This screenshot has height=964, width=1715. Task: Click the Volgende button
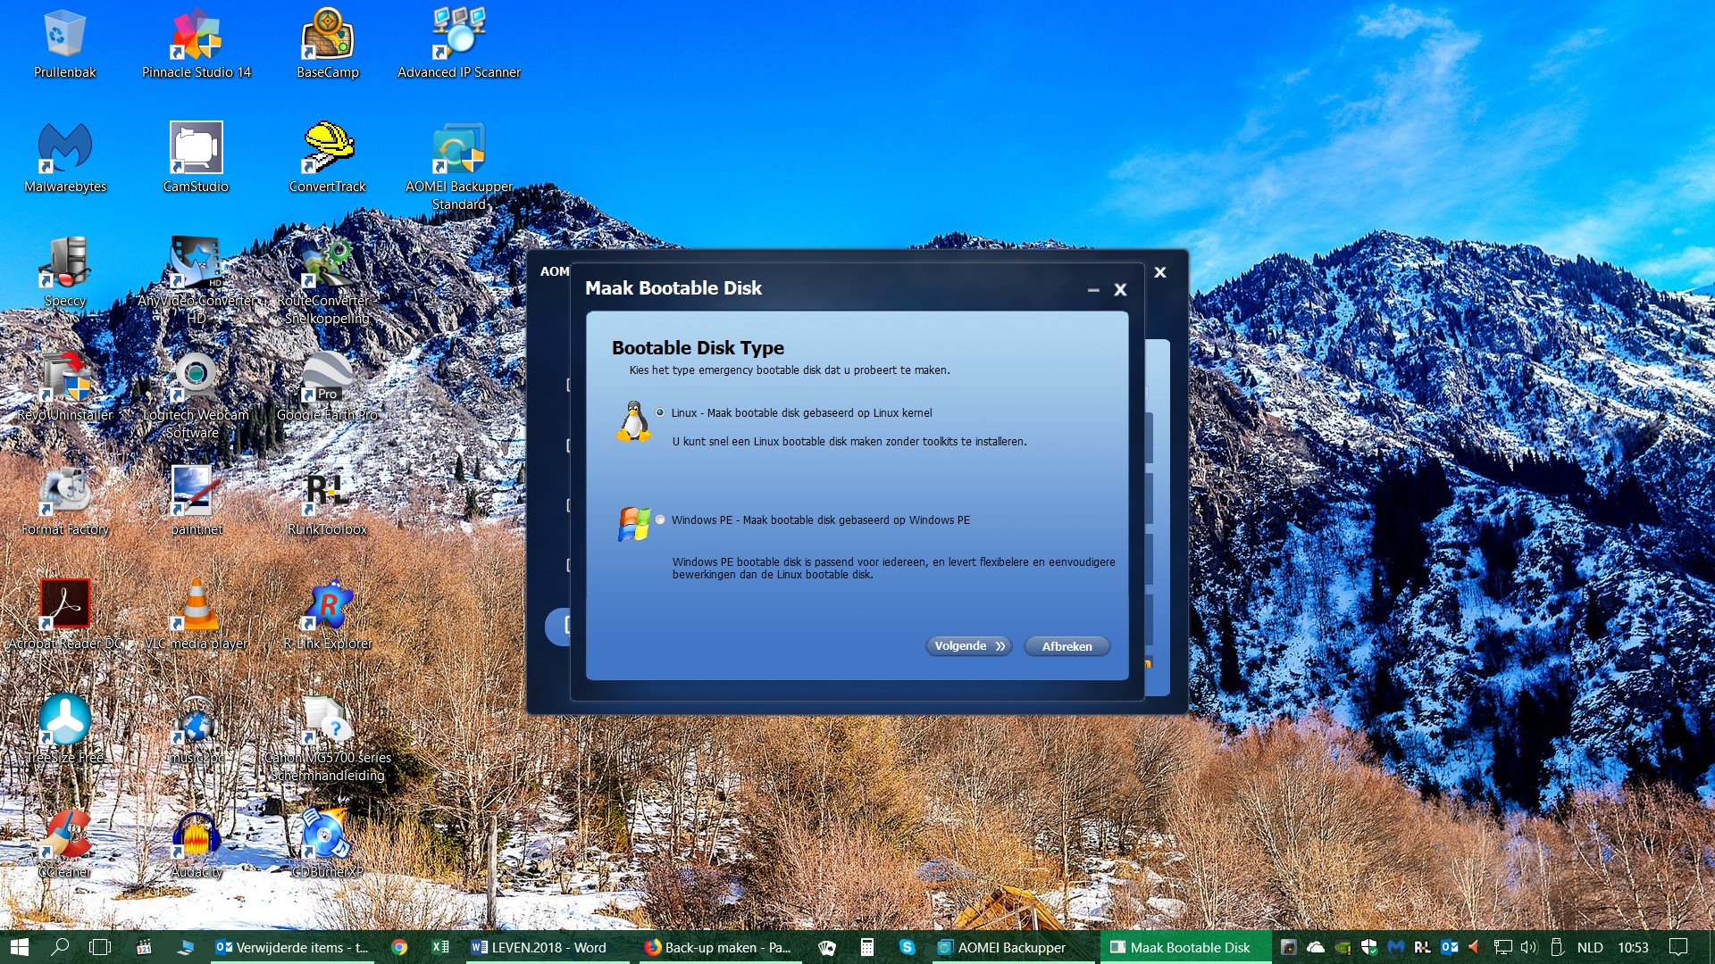[x=969, y=646]
